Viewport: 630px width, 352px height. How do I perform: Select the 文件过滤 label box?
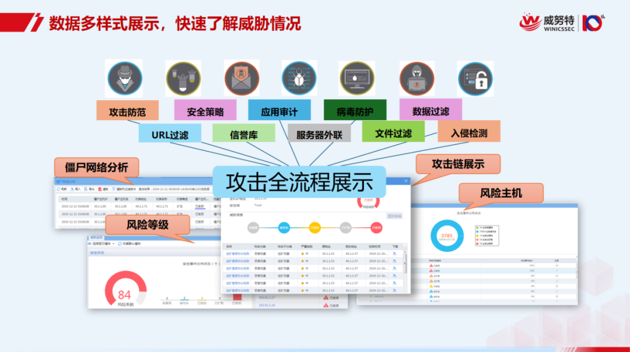coord(393,132)
